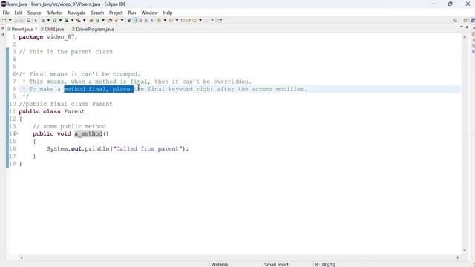Click the horizontal scrollbar left arrow
Image resolution: width=475 pixels, height=267 pixels.
[22, 257]
